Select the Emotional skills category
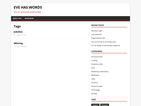 97,64
